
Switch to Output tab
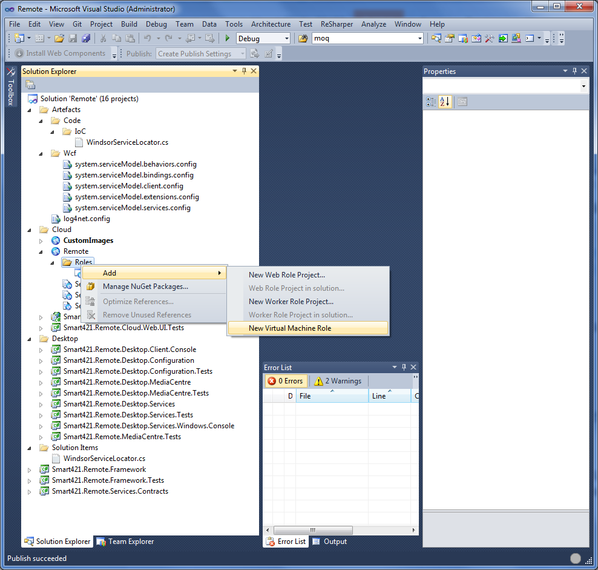[330, 542]
